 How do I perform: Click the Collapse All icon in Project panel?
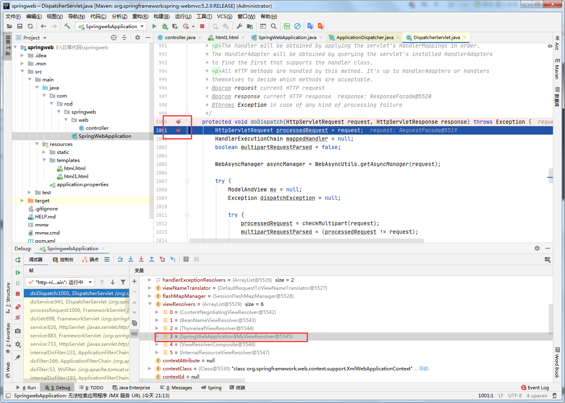[x=124, y=37]
